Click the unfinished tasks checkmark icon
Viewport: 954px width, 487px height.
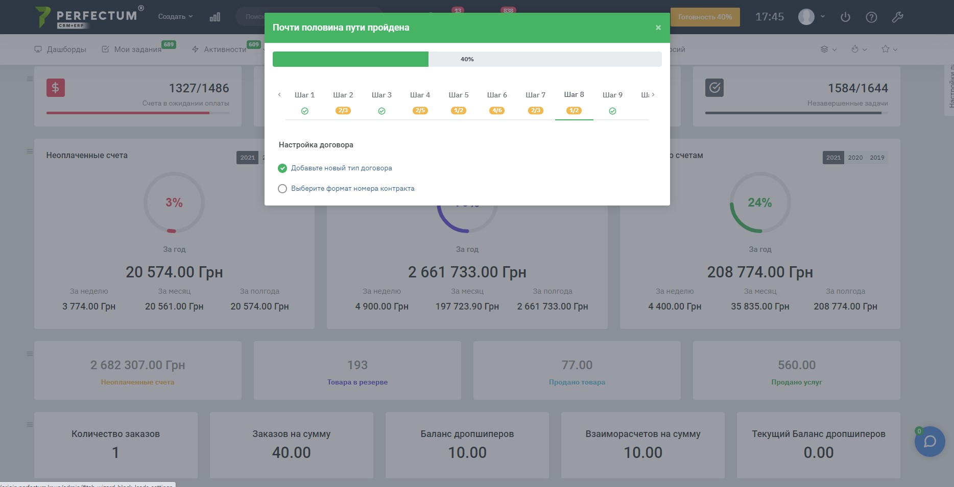click(714, 88)
